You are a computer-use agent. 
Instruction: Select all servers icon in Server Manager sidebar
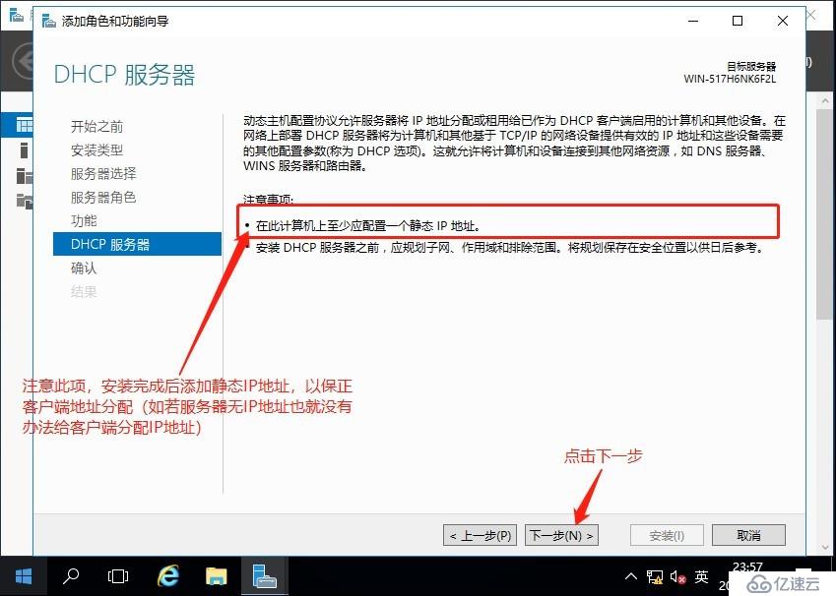24,175
